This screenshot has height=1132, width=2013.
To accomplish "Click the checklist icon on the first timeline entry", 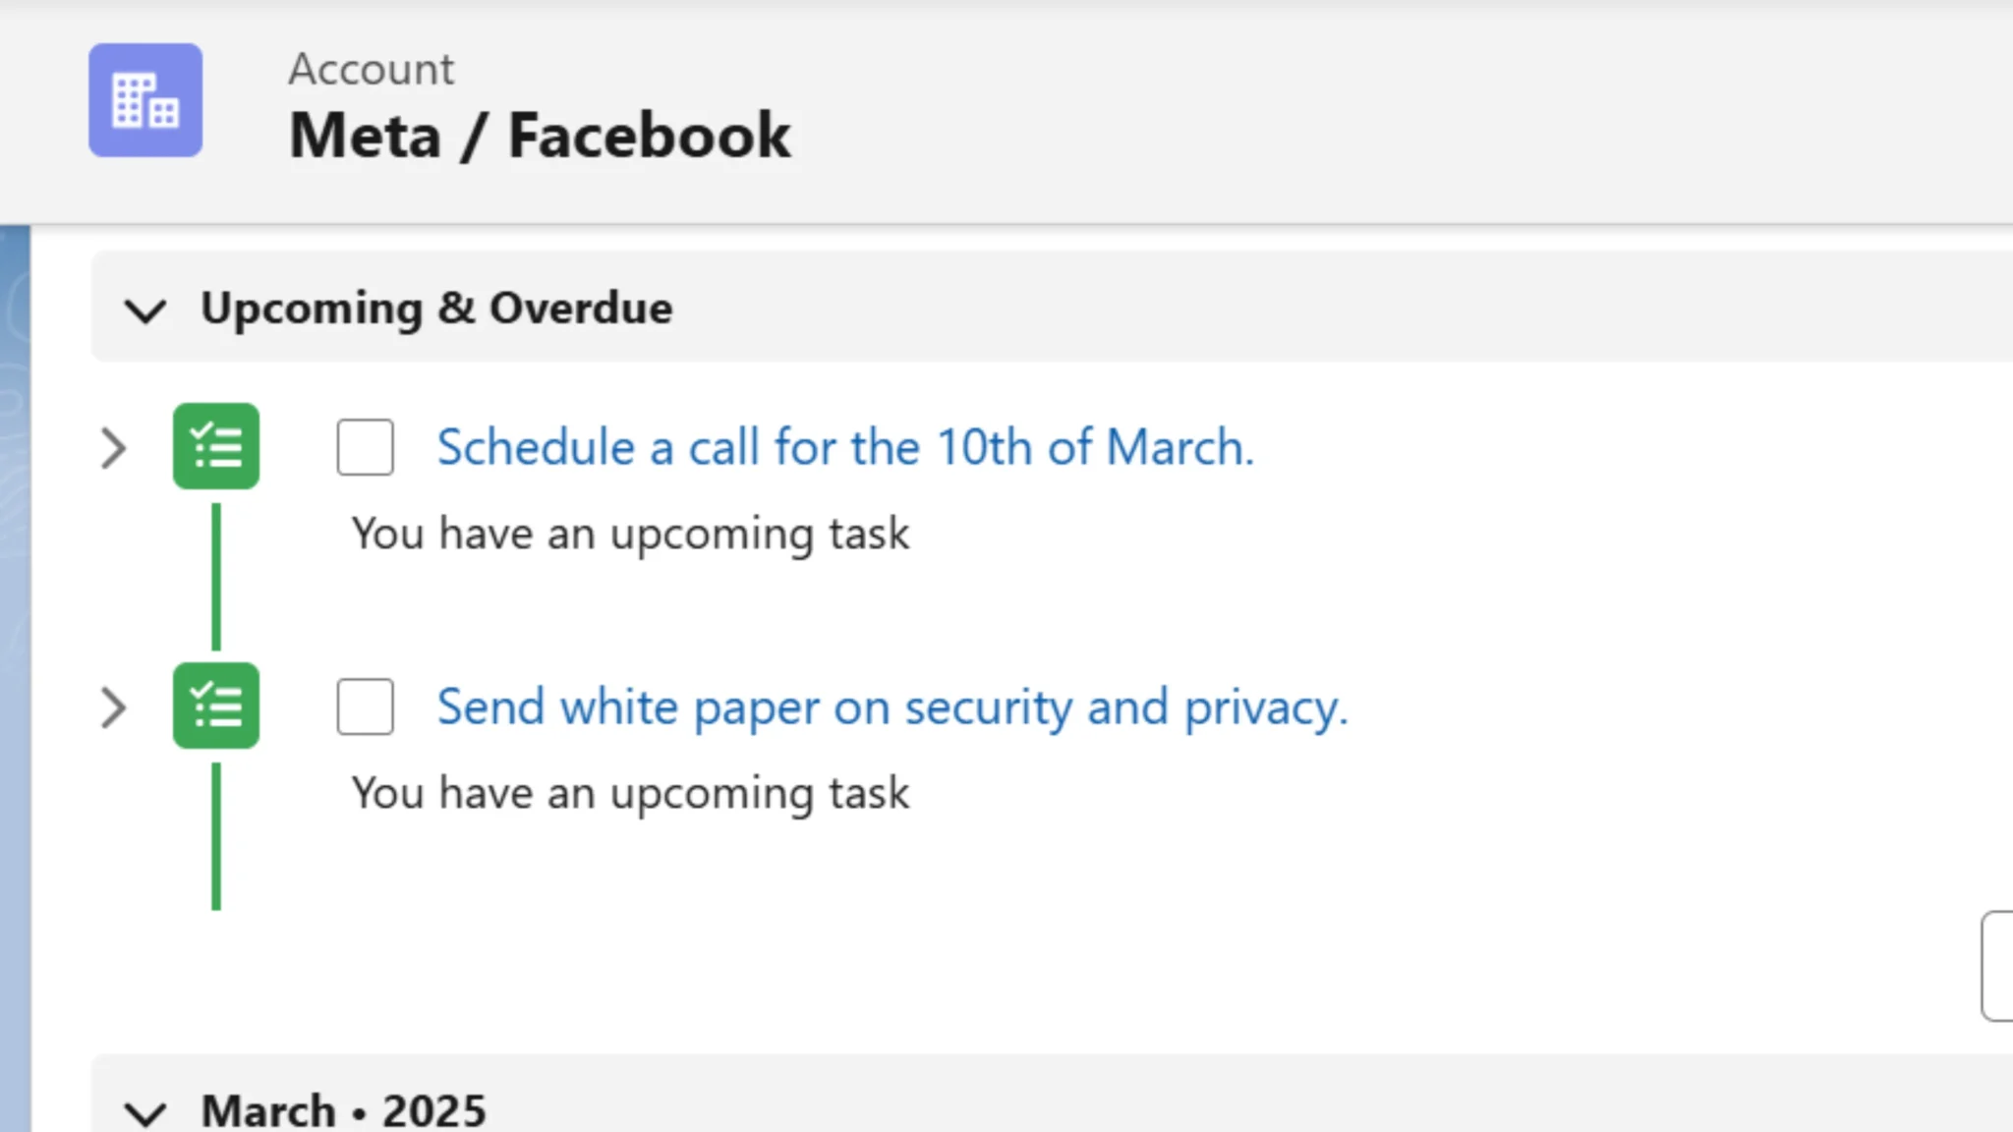I will (215, 447).
